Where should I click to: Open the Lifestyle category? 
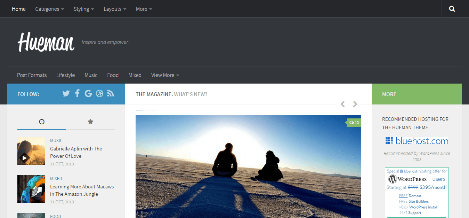[66, 75]
